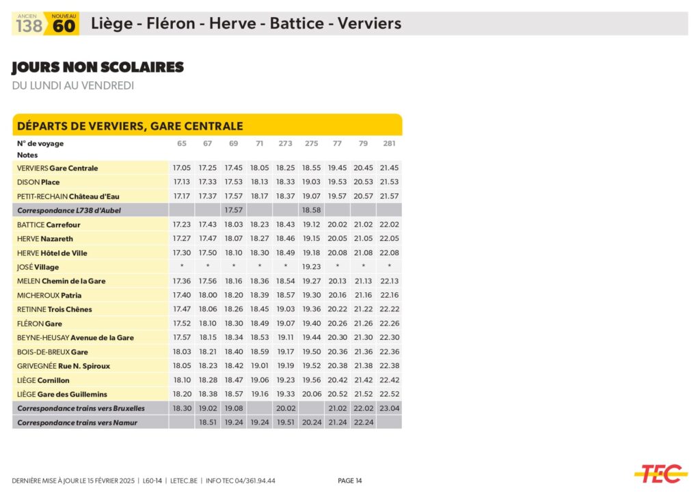Click the 'Page 14' footer label
This screenshot has height=495, width=700.
tap(350, 481)
